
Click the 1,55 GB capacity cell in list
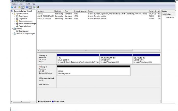[x=152, y=18]
